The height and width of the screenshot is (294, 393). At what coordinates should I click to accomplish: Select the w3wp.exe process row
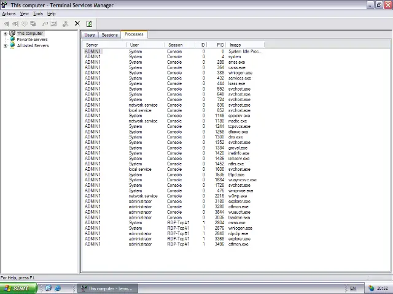coord(173,196)
